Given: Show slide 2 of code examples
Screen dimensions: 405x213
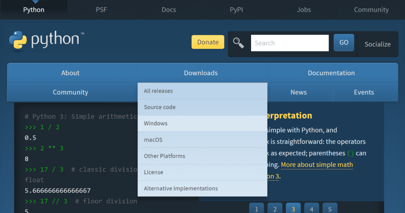Looking at the screenshot, I should click(x=275, y=209).
